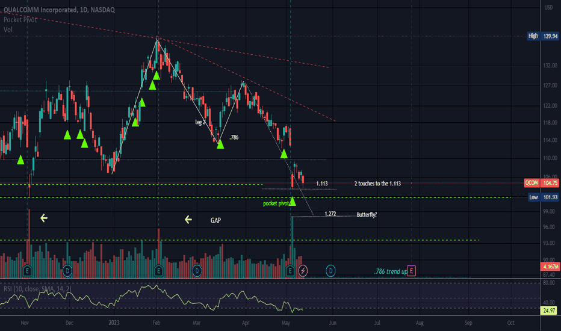Image resolution: width=561 pixels, height=331 pixels.
Task: Click the High 139.94 price label
Action: [x=543, y=36]
